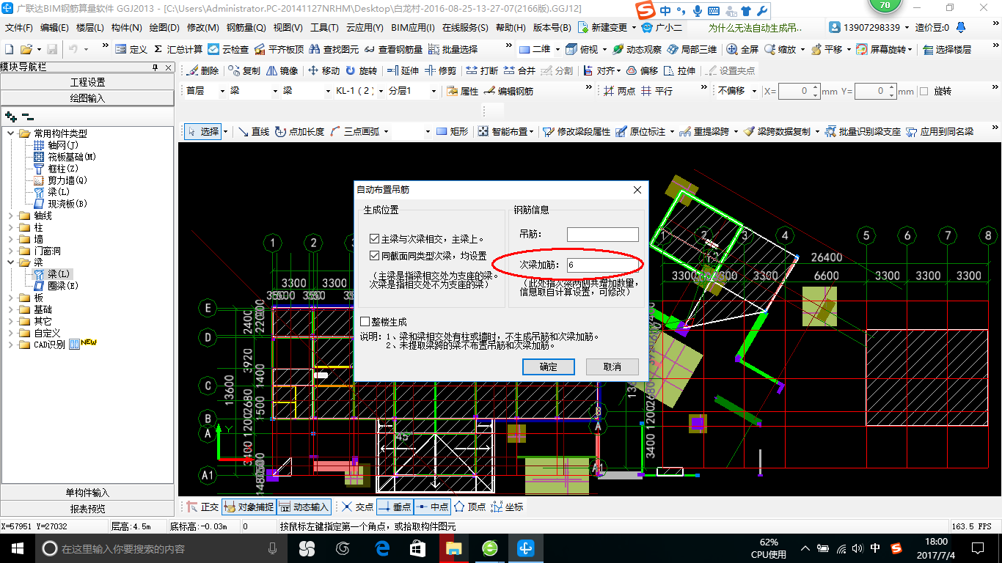Select the 延伸 extend tool
The width and height of the screenshot is (1002, 563).
(403, 70)
